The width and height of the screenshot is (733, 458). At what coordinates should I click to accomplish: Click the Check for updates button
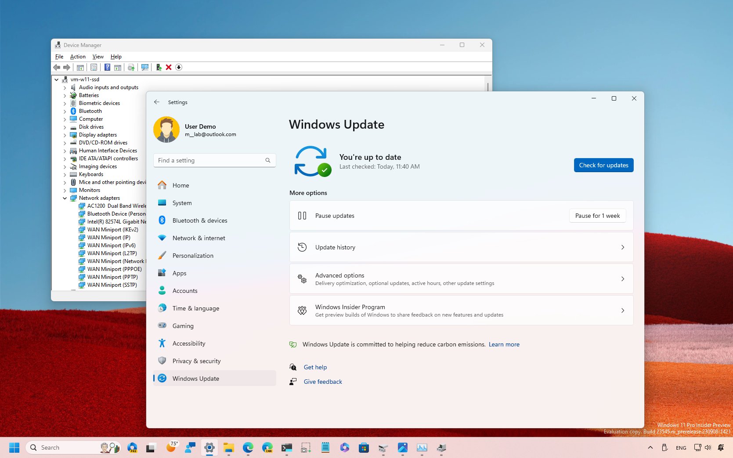(603, 165)
